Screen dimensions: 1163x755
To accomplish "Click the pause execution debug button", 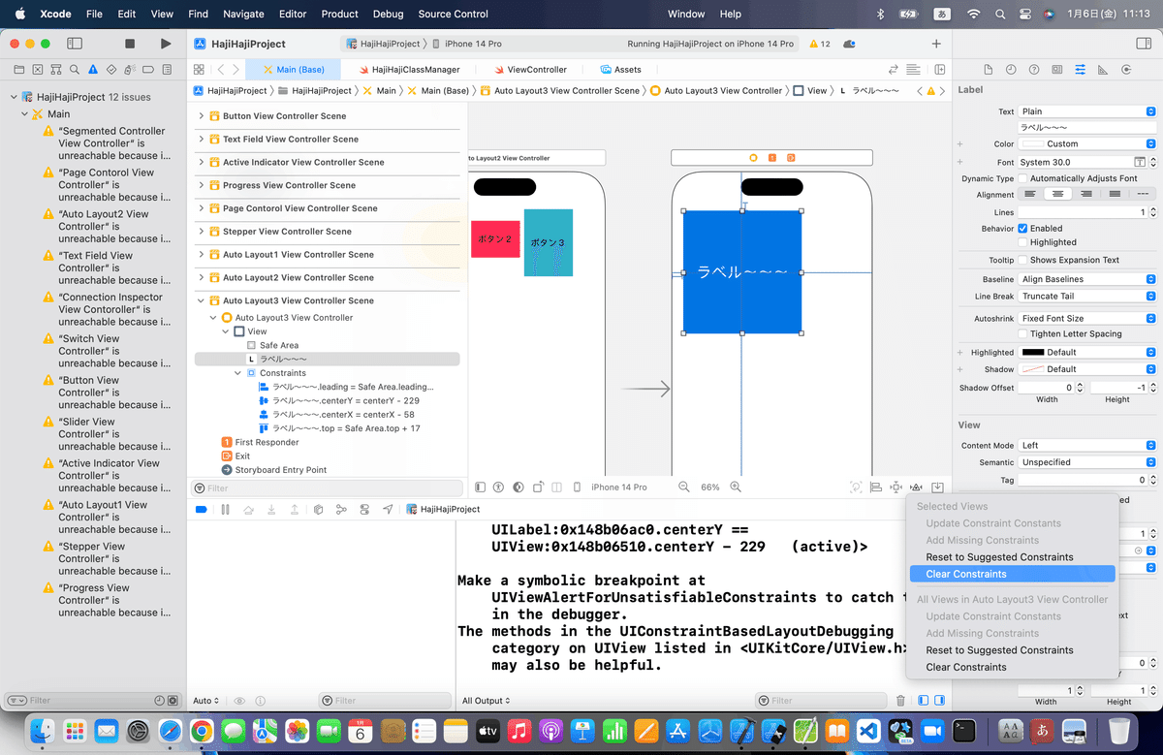I will click(x=225, y=509).
